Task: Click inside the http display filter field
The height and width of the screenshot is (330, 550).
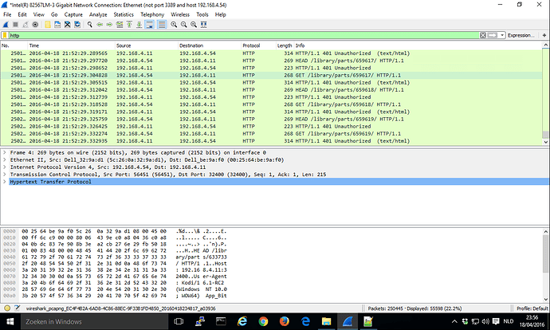Action: click(244, 35)
